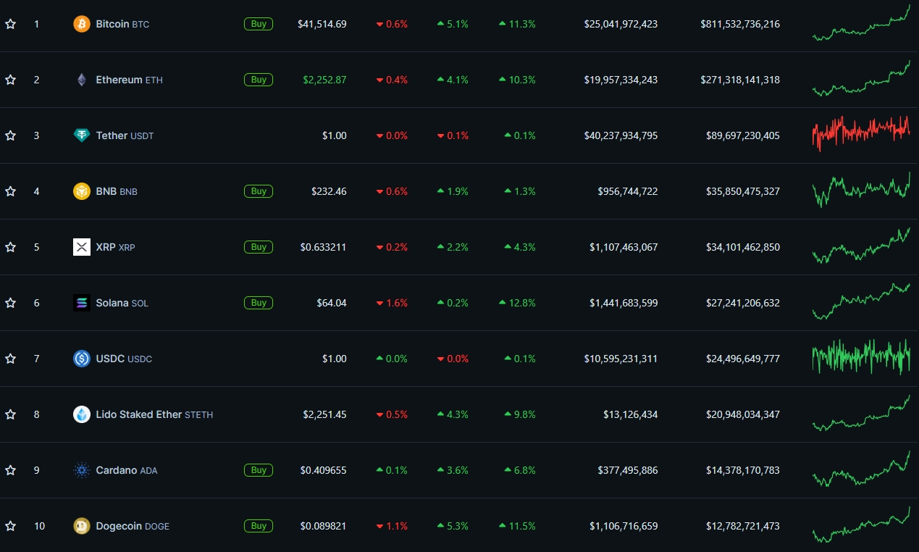Toggle the favorite star for Bitcoin

pyautogui.click(x=10, y=24)
